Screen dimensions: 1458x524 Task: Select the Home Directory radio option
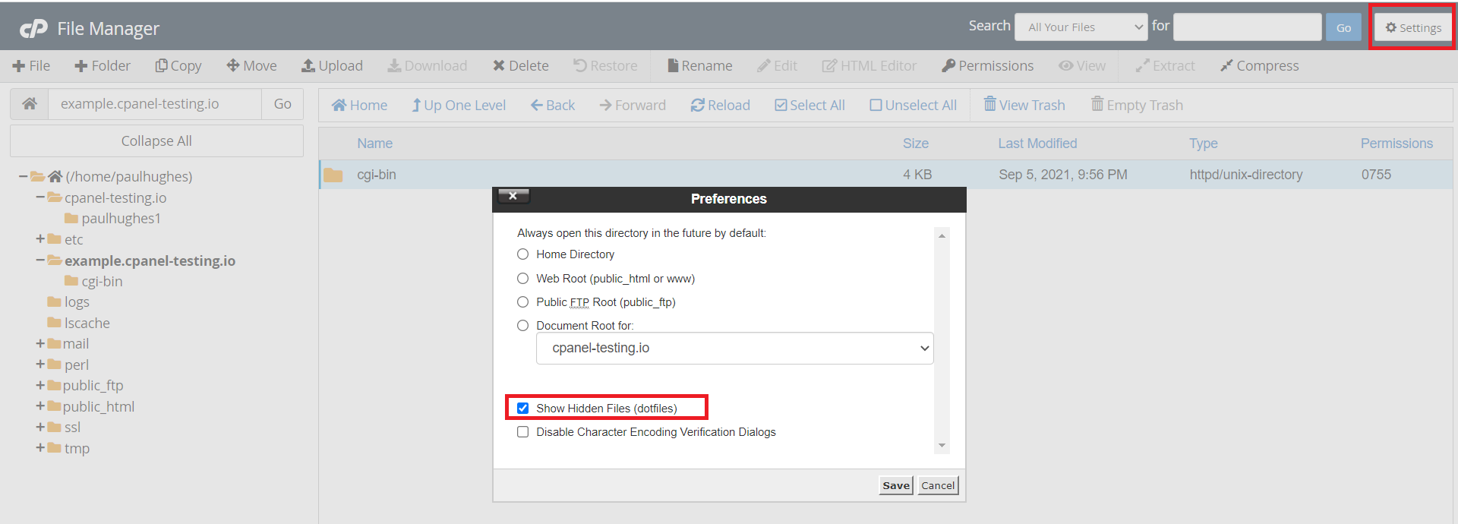[x=523, y=254]
